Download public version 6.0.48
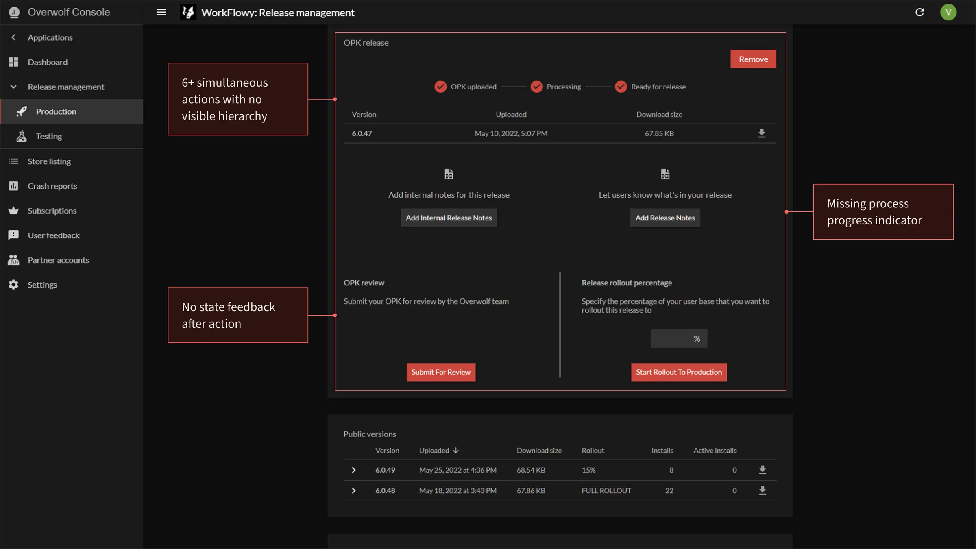 (762, 490)
